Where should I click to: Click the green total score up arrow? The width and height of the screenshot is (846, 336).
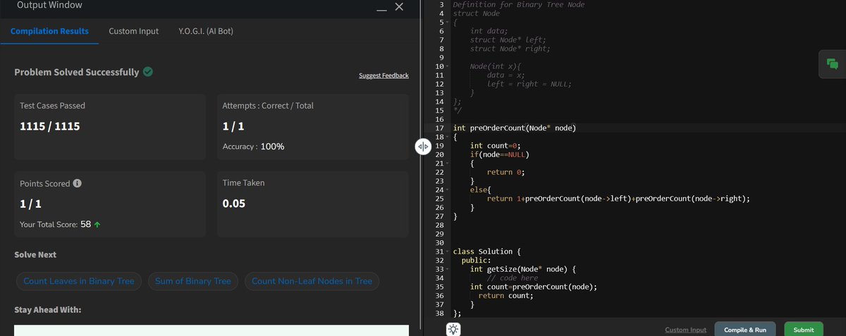click(97, 225)
